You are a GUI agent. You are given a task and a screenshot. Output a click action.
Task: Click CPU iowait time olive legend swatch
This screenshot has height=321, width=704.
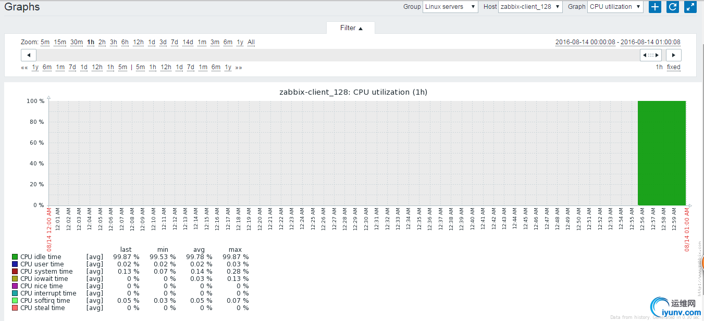15,279
